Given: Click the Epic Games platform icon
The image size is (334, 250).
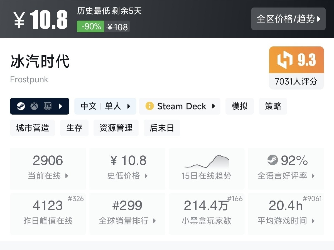Looking at the screenshot, I should [x=48, y=106].
